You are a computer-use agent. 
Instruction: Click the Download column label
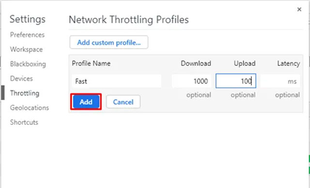196,63
